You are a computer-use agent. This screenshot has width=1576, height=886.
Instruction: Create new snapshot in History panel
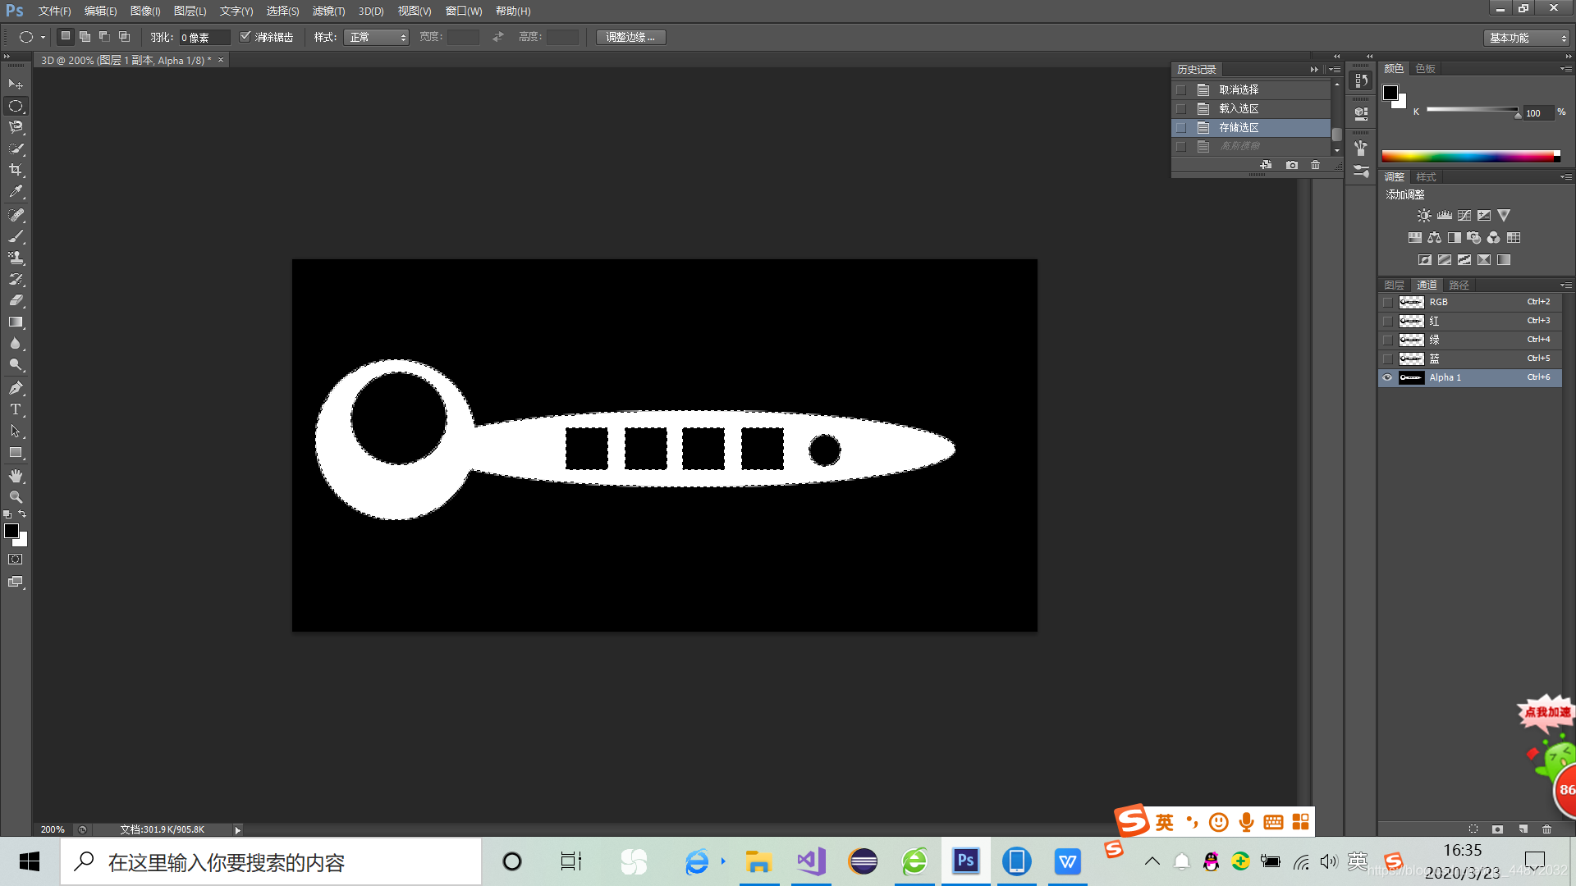pyautogui.click(x=1291, y=165)
